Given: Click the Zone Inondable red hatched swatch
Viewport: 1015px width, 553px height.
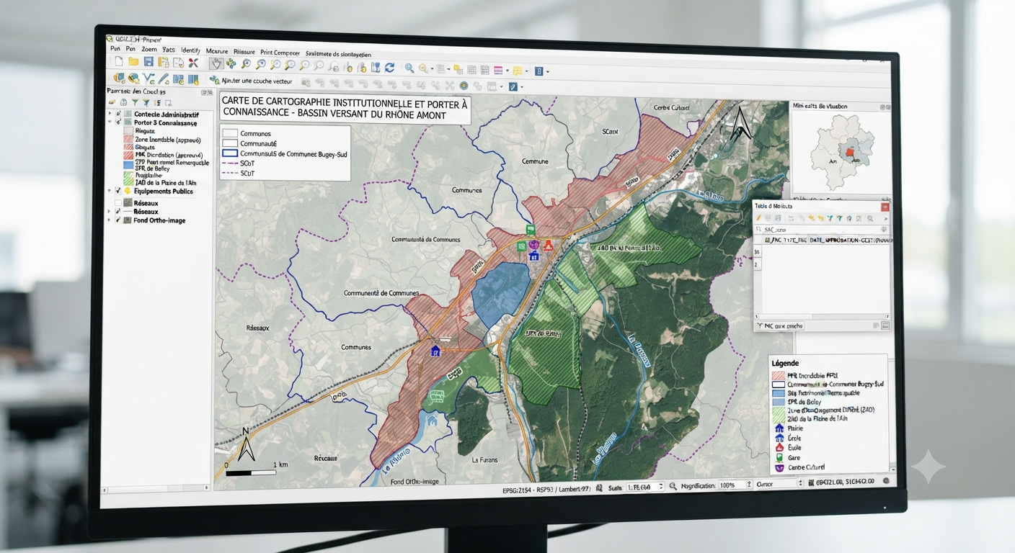Looking at the screenshot, I should (x=129, y=140).
